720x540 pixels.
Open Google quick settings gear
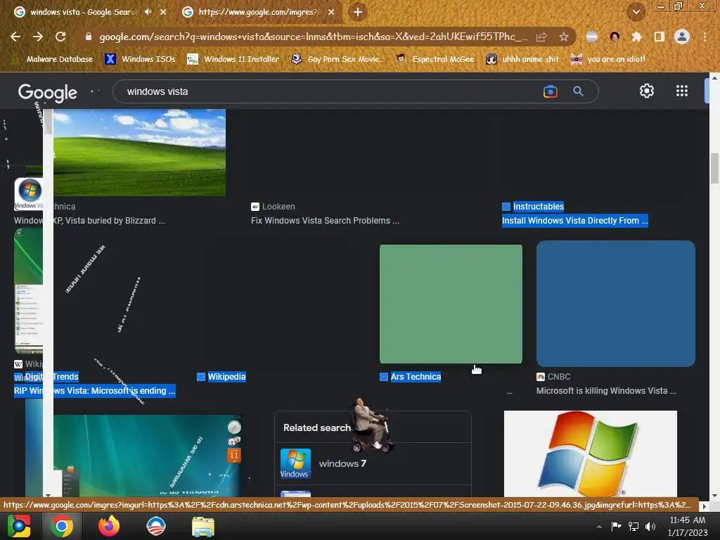click(x=647, y=91)
